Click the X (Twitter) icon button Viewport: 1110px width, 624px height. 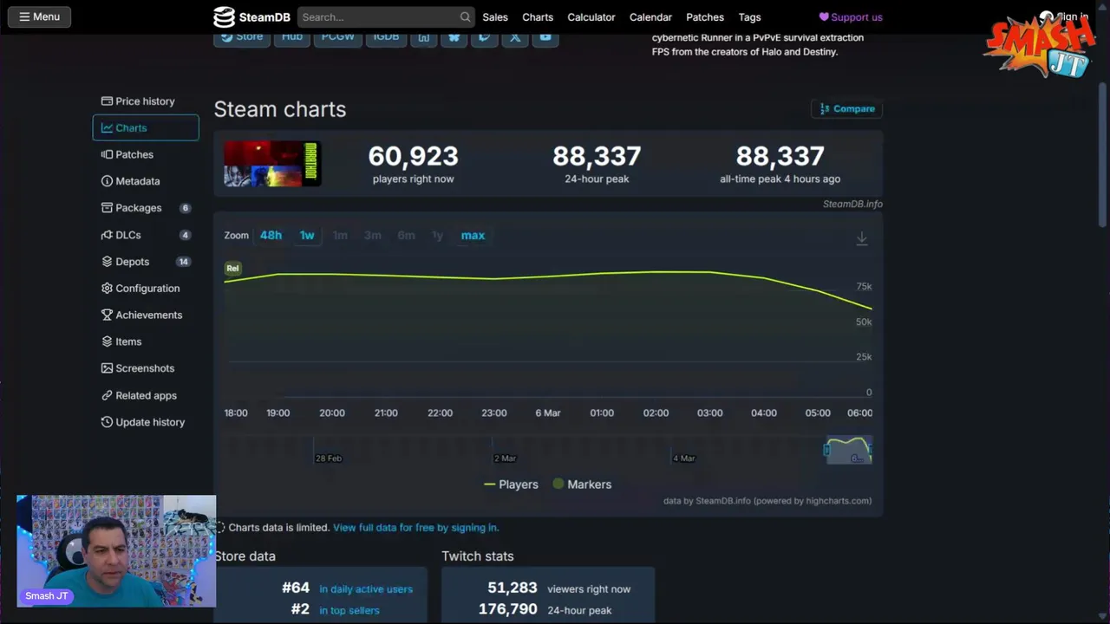click(x=515, y=38)
